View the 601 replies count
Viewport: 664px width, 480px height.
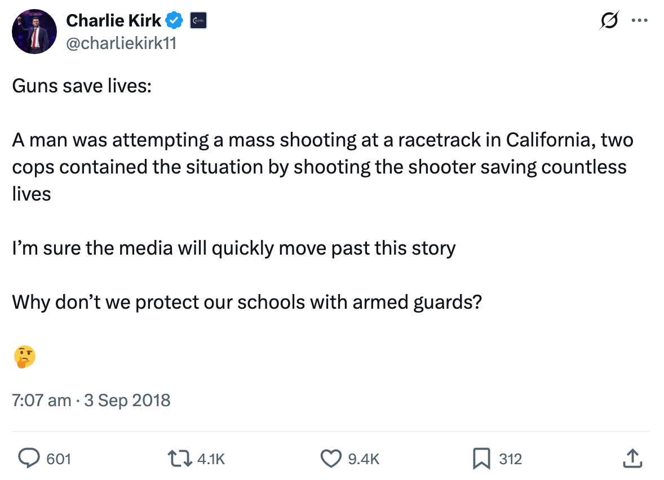[x=56, y=459]
